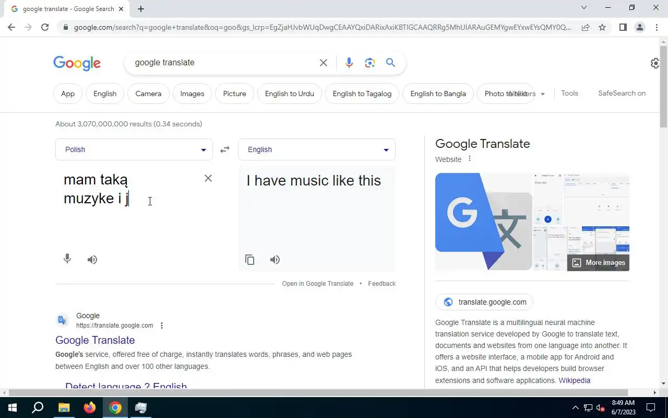Share this page from address bar

[x=586, y=27]
